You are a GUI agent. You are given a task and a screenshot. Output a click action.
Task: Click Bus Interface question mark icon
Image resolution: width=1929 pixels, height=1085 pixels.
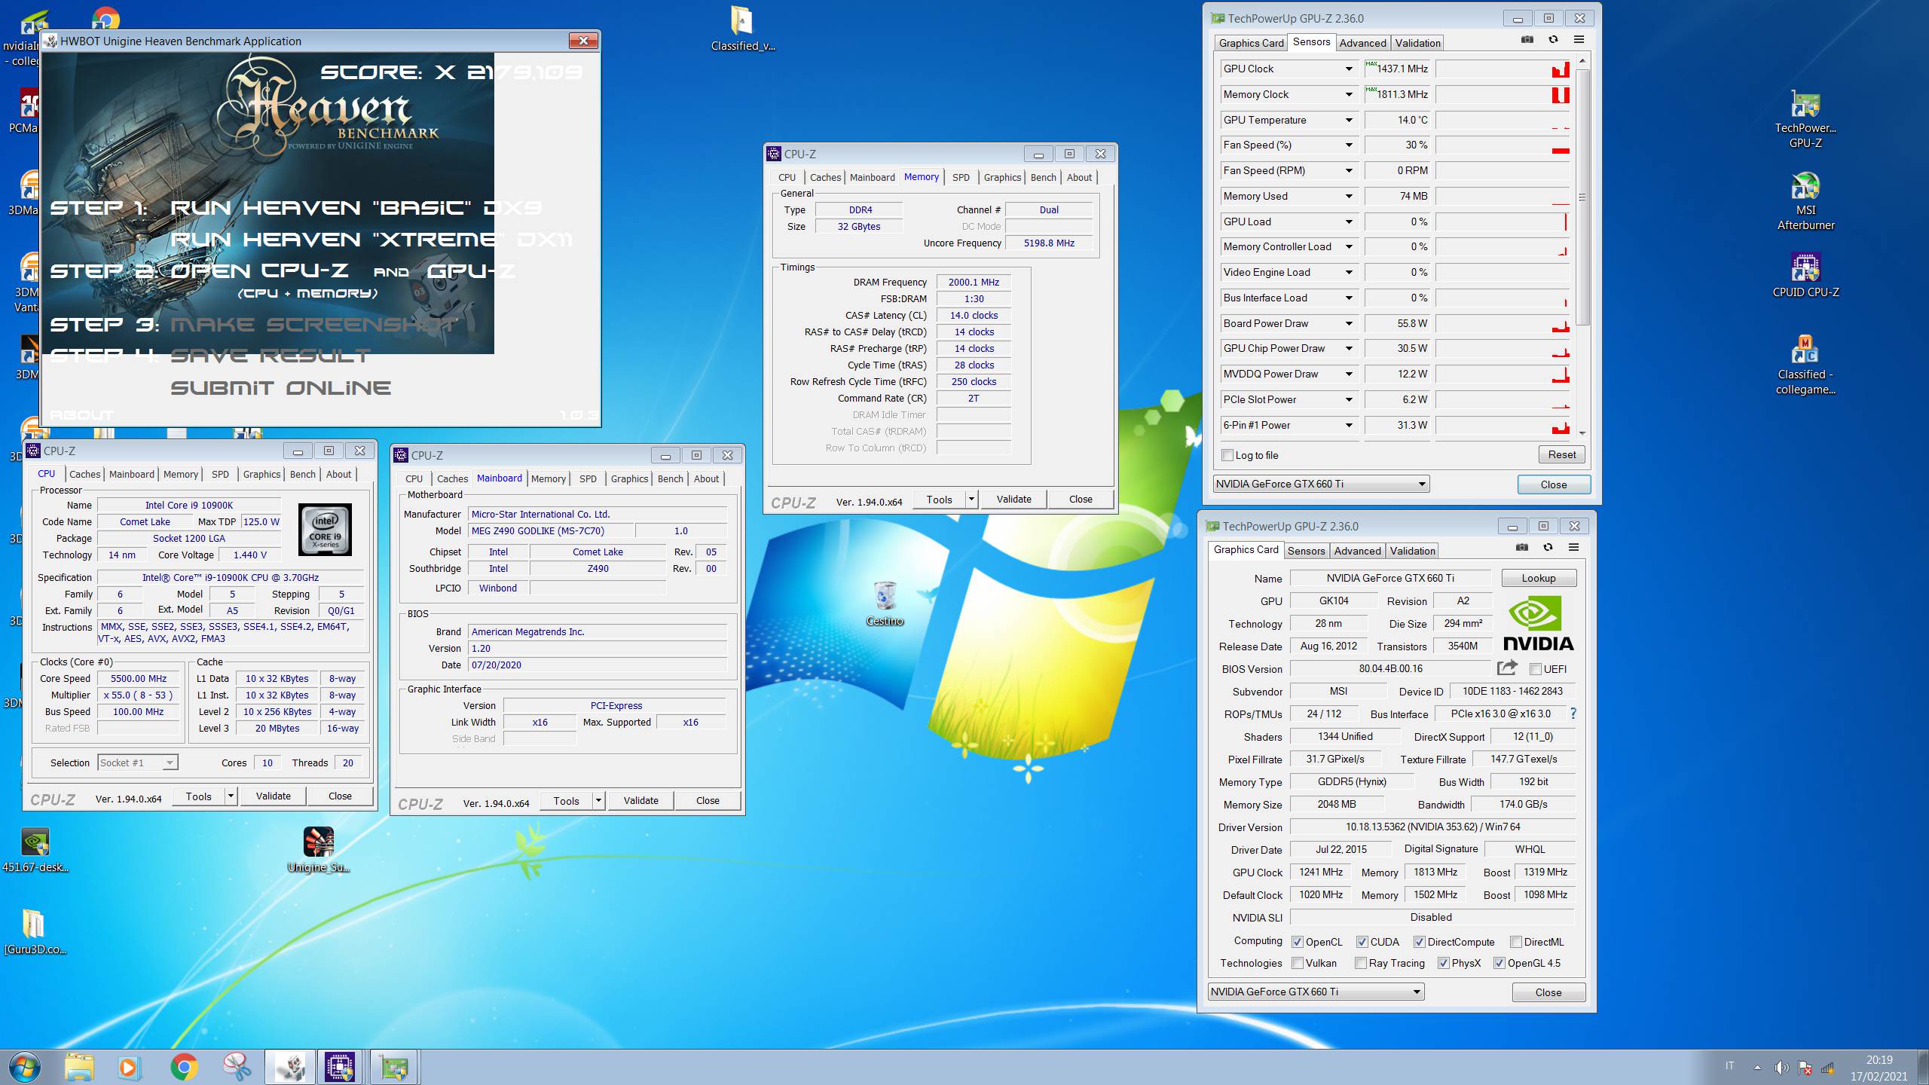point(1573,713)
